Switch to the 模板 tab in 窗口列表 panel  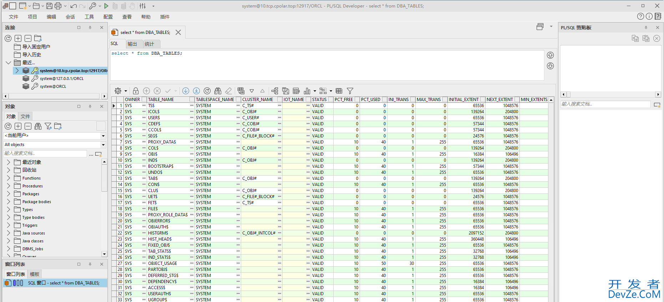(35, 274)
